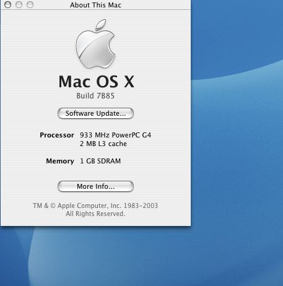Click the third zoom window button
This screenshot has width=283, height=286.
pyautogui.click(x=30, y=4)
